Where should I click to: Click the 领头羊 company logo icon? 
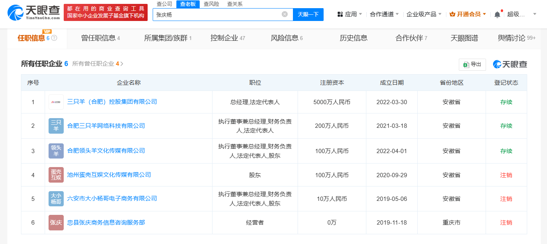(x=56, y=151)
